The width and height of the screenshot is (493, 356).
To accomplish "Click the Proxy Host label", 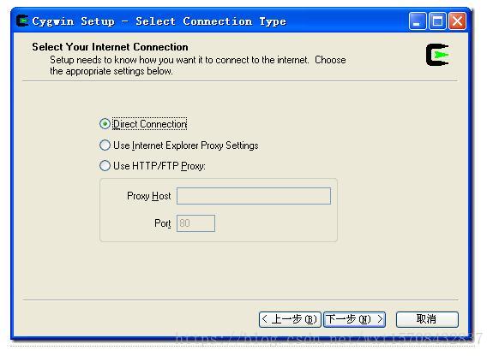I will click(148, 196).
